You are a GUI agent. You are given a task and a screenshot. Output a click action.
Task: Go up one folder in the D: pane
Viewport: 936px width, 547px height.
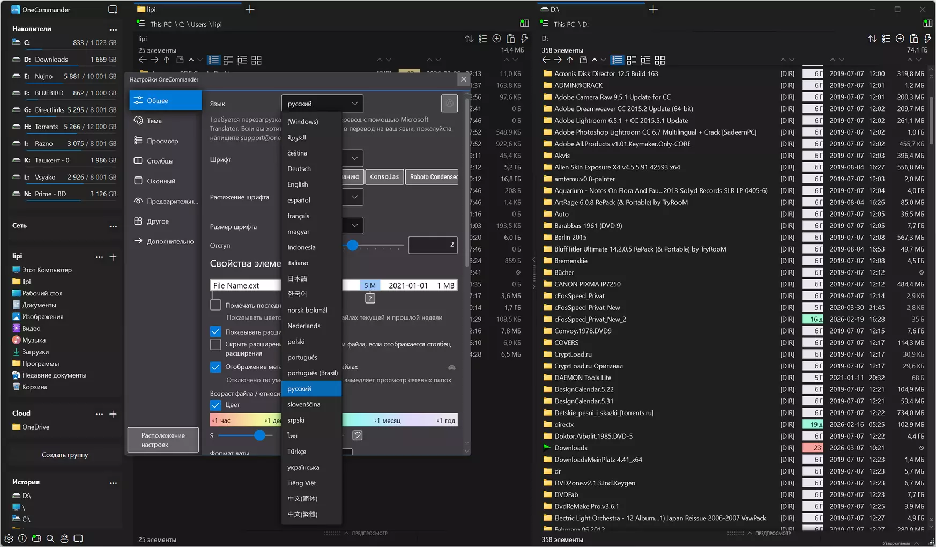click(x=570, y=60)
